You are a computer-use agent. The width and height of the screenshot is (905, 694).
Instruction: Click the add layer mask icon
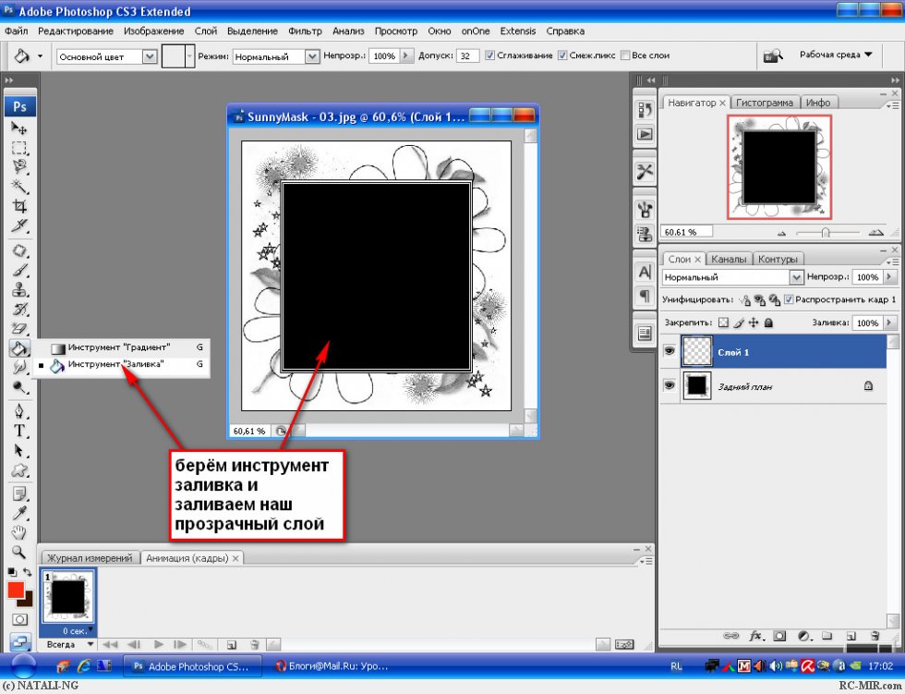pyautogui.click(x=779, y=636)
